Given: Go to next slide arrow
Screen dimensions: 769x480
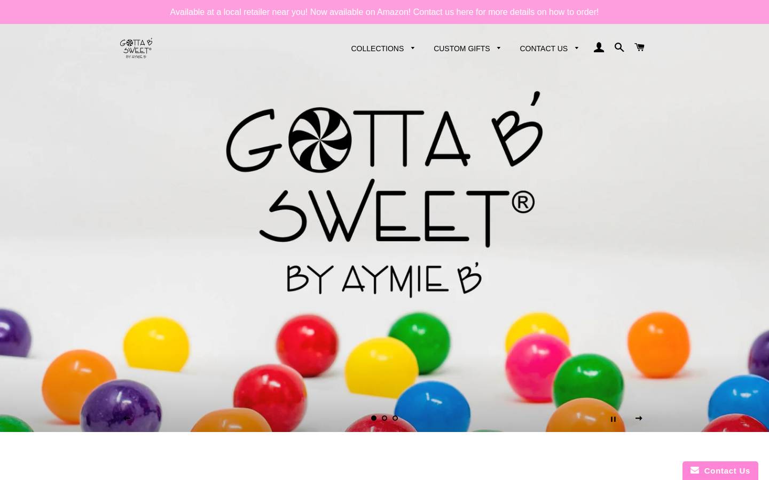Looking at the screenshot, I should pos(639,419).
